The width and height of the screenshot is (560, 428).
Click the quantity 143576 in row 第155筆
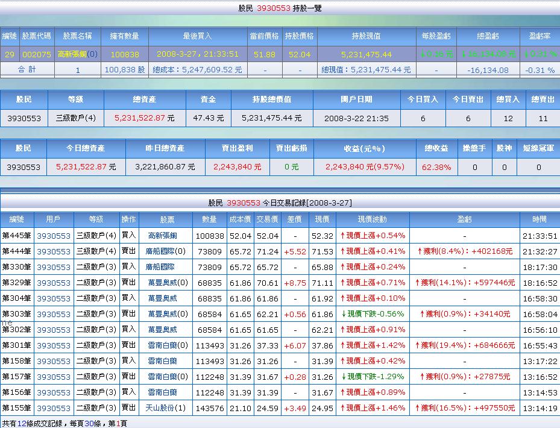210,408
